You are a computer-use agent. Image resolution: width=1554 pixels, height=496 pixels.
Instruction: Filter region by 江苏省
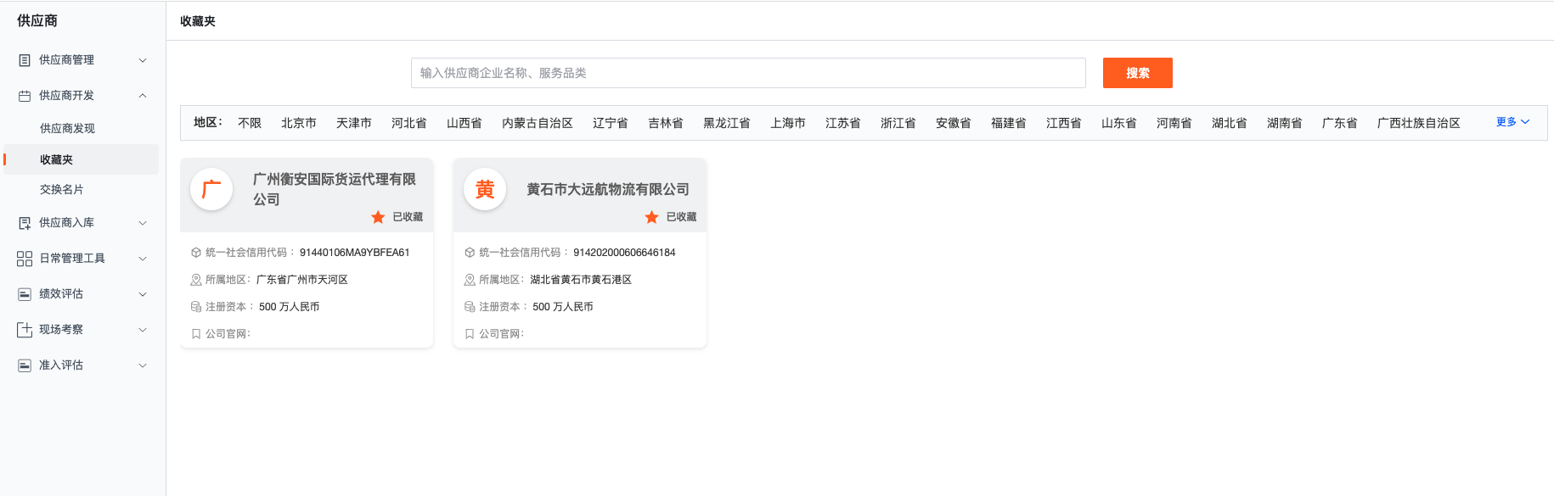point(843,123)
